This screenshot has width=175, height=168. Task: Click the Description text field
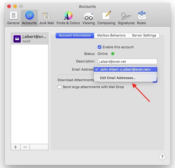pyautogui.click(x=127, y=62)
